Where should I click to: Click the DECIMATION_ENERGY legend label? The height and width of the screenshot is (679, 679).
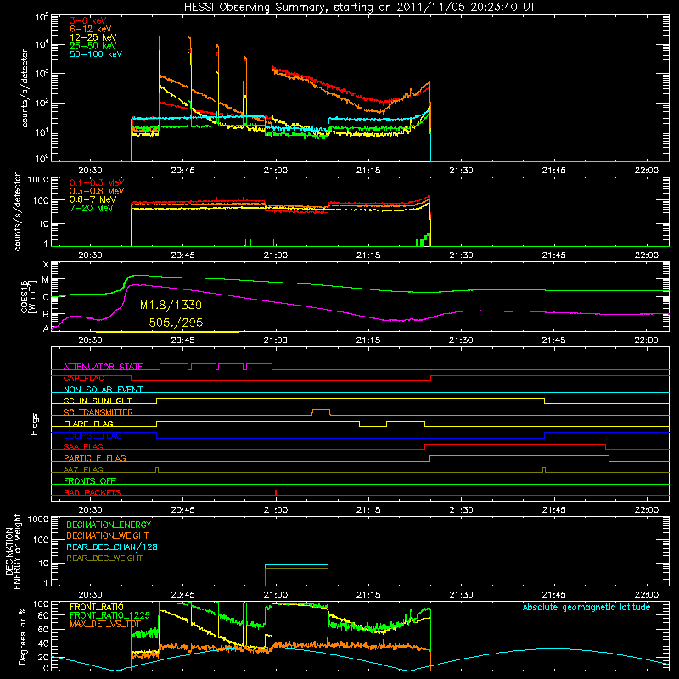[109, 525]
